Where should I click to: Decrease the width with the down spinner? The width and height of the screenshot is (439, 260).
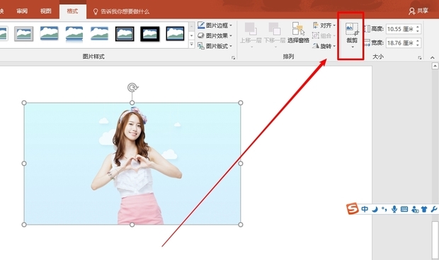(418, 45)
